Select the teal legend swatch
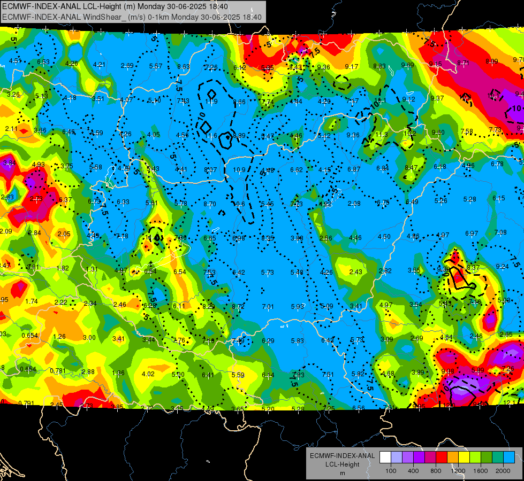Image resolution: width=524 pixels, height=481 pixels. (498, 457)
